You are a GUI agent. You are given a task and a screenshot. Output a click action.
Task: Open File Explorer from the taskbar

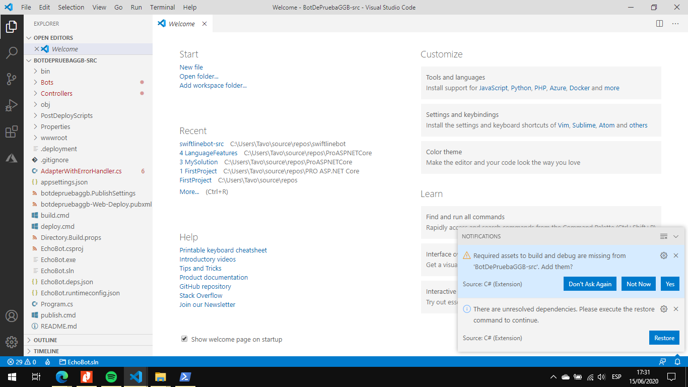(160, 376)
